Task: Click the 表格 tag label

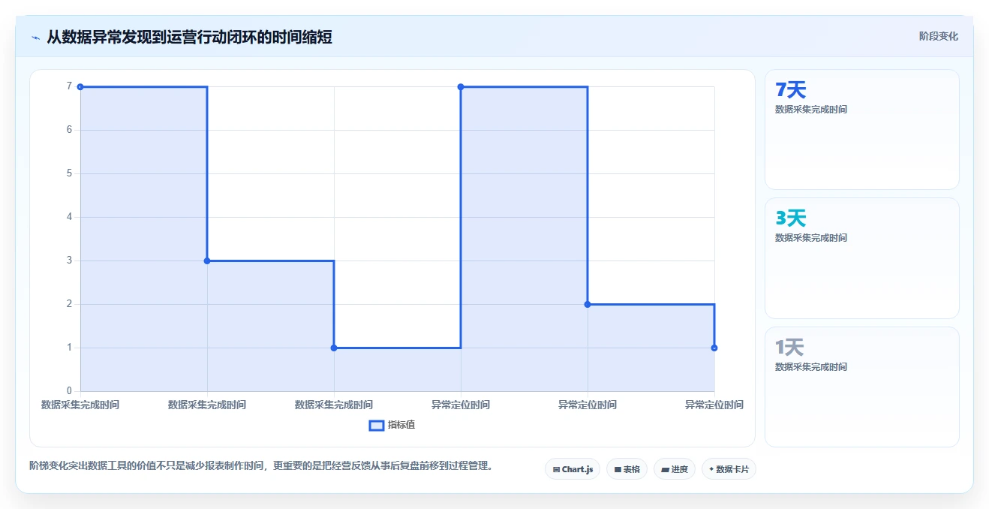Action: point(632,469)
